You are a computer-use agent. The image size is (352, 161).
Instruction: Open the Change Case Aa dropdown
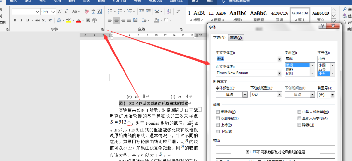pos(76,12)
